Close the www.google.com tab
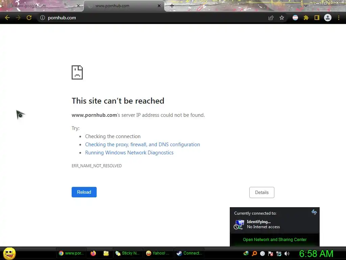This screenshot has width=346, height=260. (78, 6)
